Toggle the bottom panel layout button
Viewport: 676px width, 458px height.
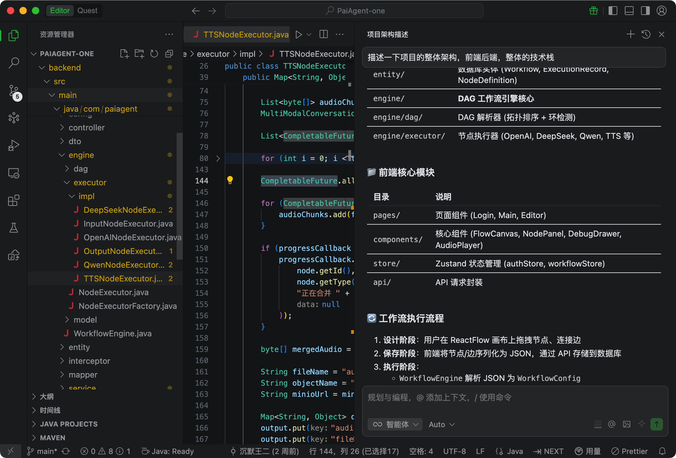[x=629, y=11]
